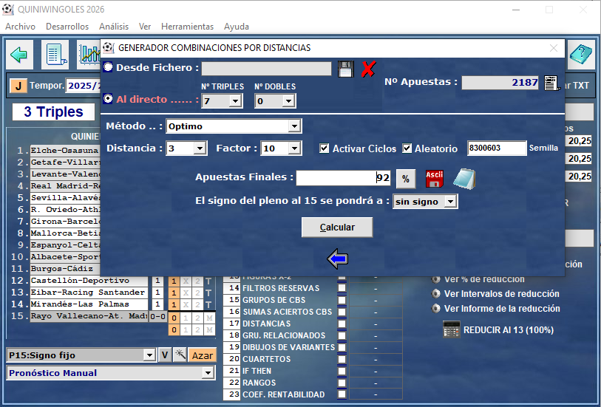Click the GRU. RELACIONADOS filter label
601x407 pixels.
[x=284, y=335]
